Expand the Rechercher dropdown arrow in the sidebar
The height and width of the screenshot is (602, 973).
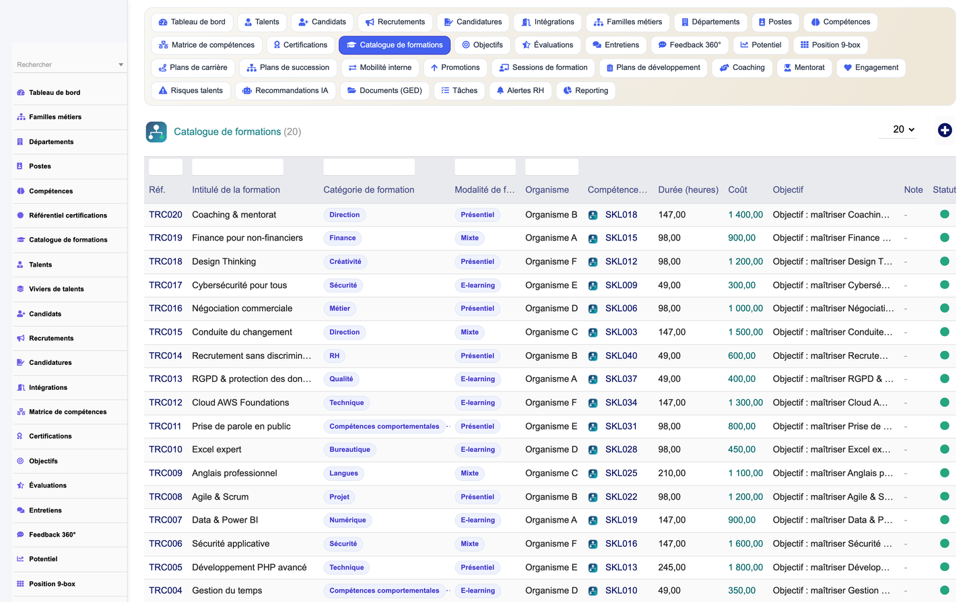[x=121, y=65]
